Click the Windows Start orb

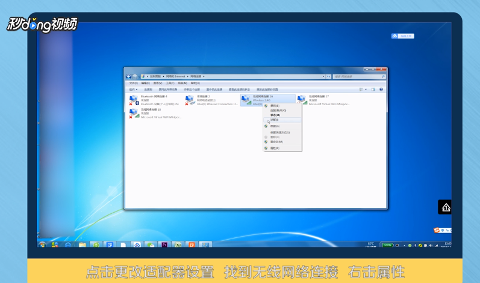click(42, 245)
